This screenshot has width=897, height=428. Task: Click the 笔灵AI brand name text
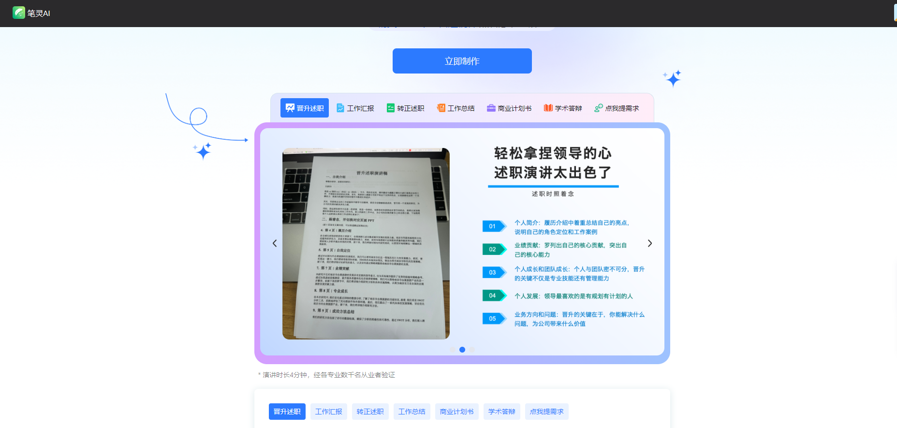point(39,14)
